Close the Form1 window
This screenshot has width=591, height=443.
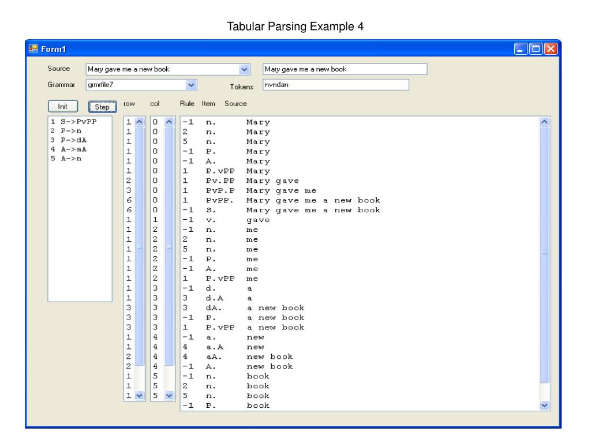[x=551, y=49]
